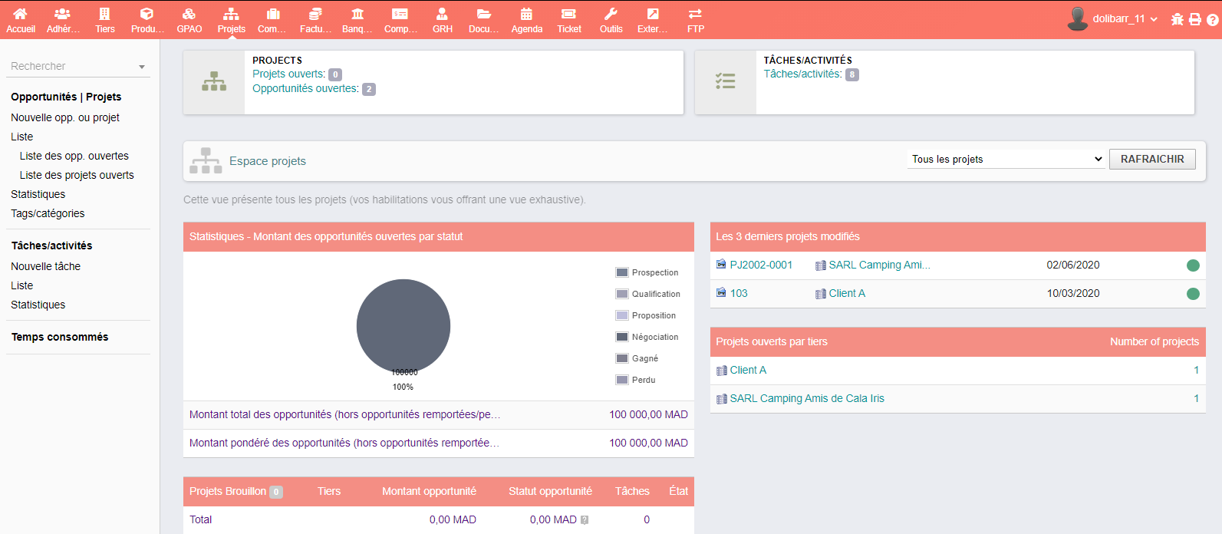1222x534 pixels.
Task: Toggle Gagné legend entry
Action: click(637, 358)
